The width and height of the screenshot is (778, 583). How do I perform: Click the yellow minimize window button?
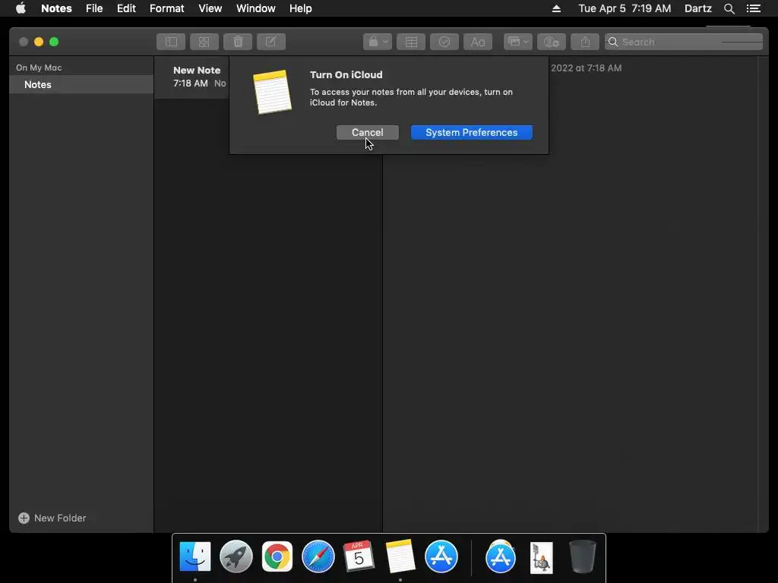39,42
